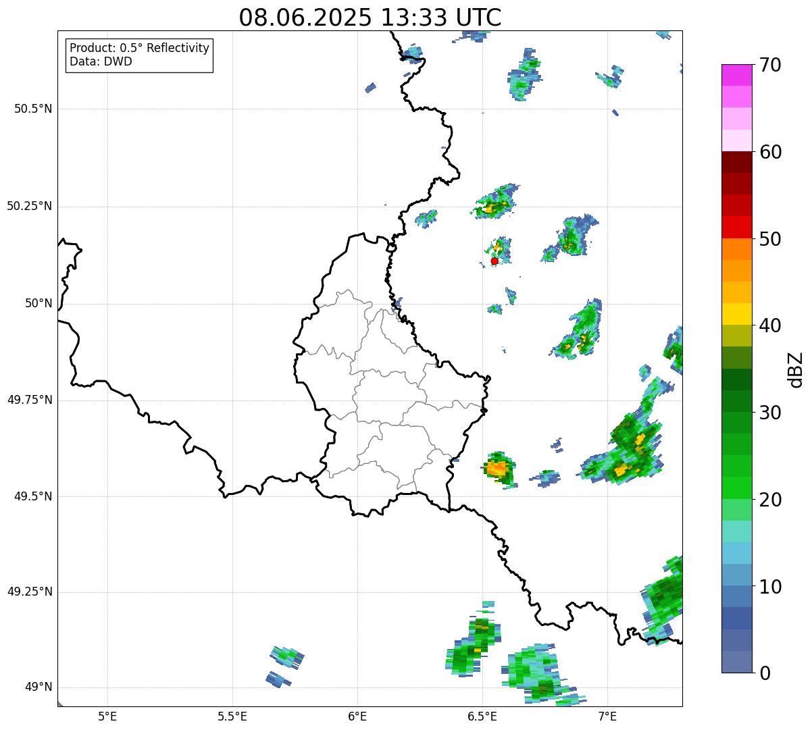Click the 49.25°N latitude label
Image resolution: width=812 pixels, height=730 pixels.
pos(29,592)
